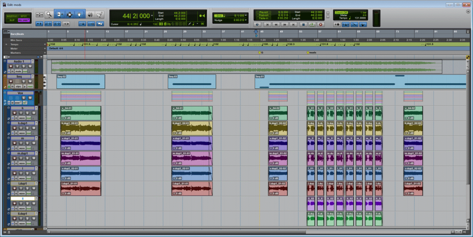This screenshot has height=237, width=473.
Task: Expand the Tempo ruler disclosure triangle
Action: (6, 45)
